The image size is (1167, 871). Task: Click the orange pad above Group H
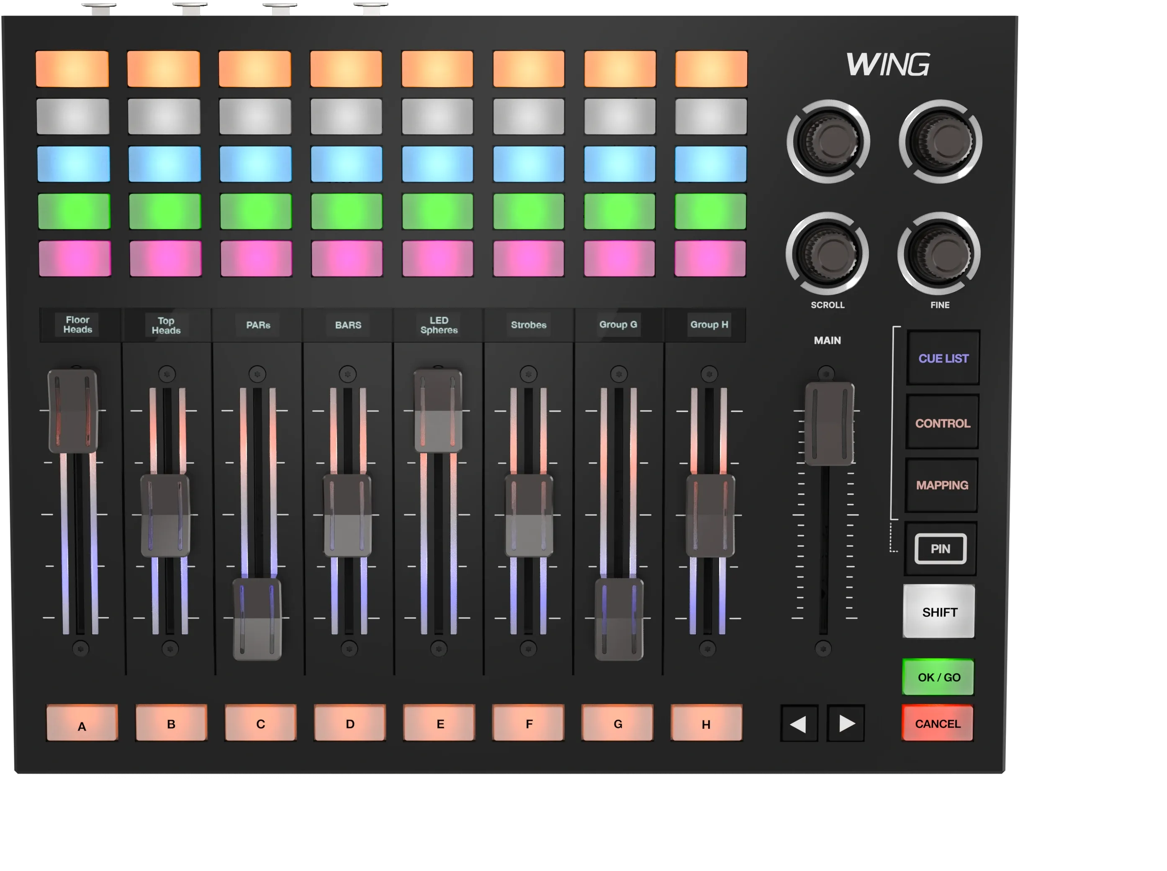[x=711, y=69]
